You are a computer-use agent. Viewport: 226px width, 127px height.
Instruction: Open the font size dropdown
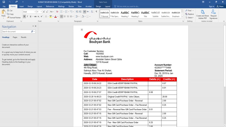point(41,12)
